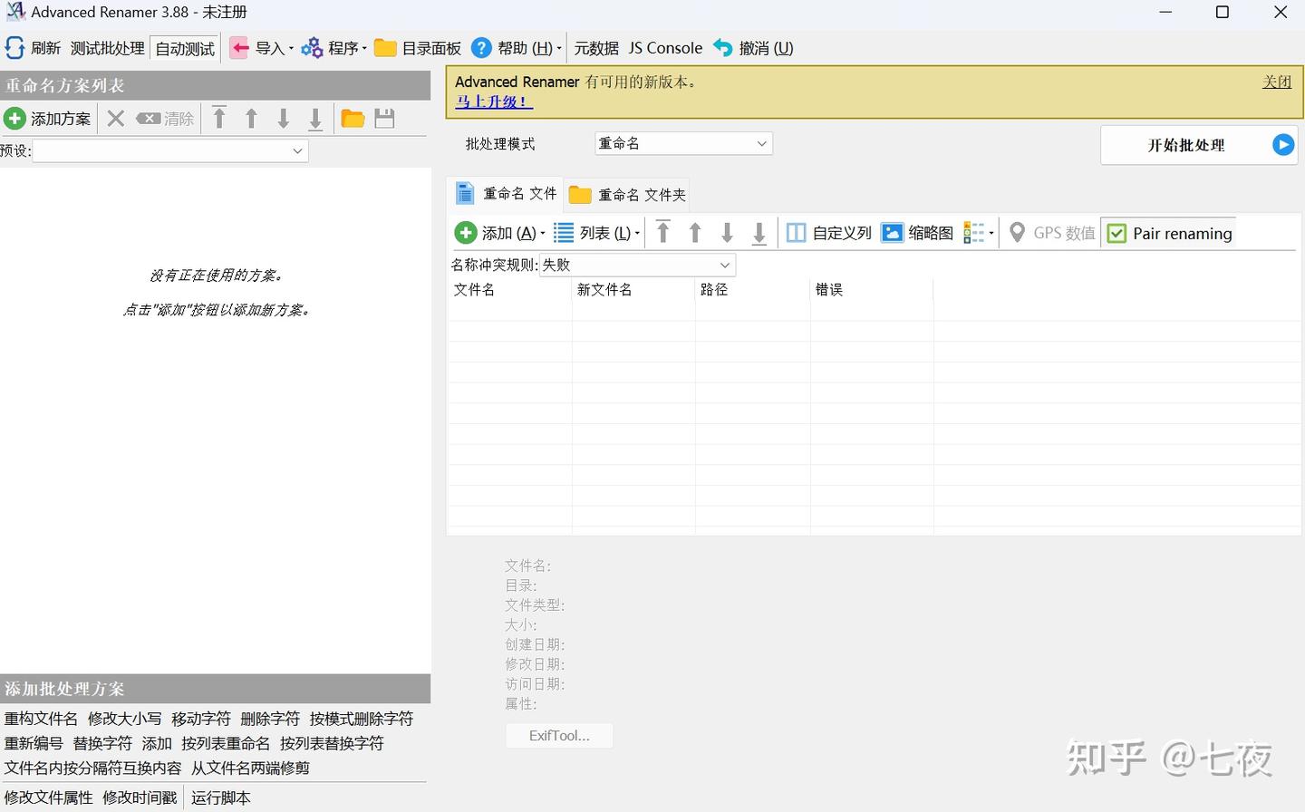Click the save method list floppy icon

point(384,119)
